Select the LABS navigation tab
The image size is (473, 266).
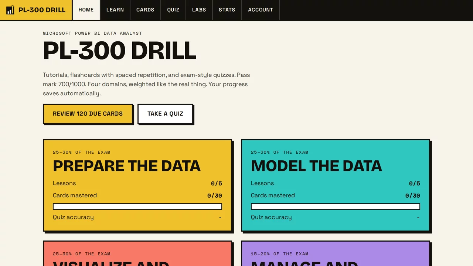pos(199,10)
